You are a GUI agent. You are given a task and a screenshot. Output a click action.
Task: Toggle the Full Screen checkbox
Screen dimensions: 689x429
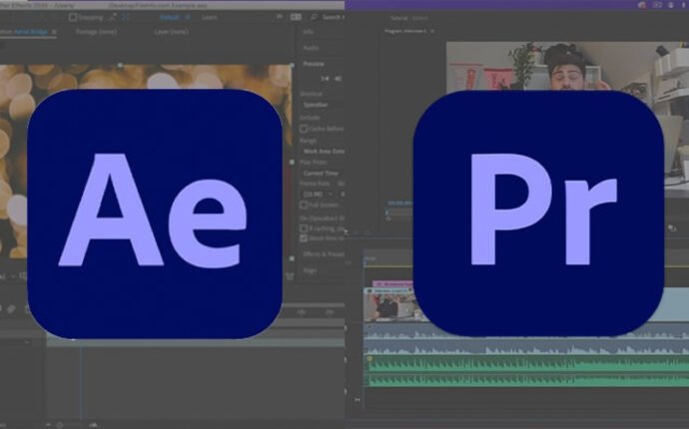pyautogui.click(x=305, y=206)
